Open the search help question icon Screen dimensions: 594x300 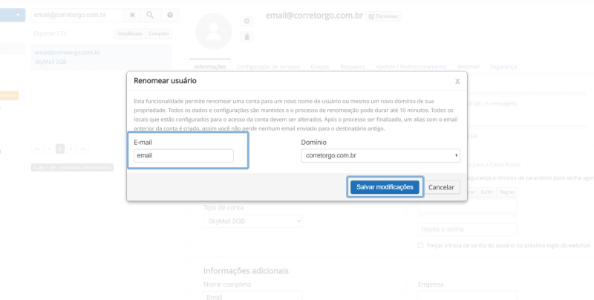pos(170,15)
